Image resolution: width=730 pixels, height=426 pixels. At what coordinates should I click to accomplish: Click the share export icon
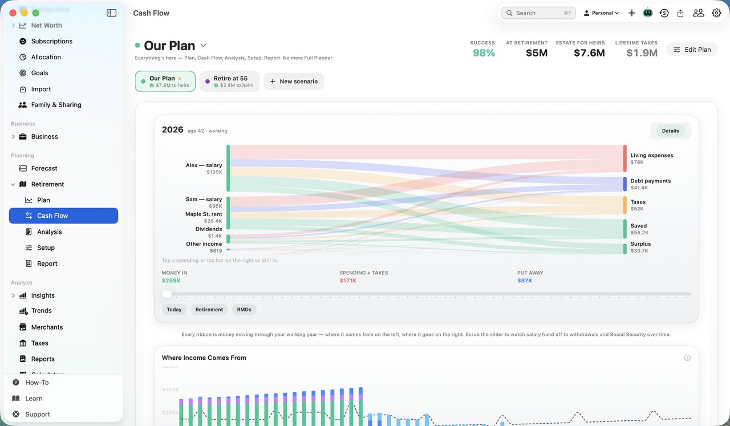(x=680, y=13)
